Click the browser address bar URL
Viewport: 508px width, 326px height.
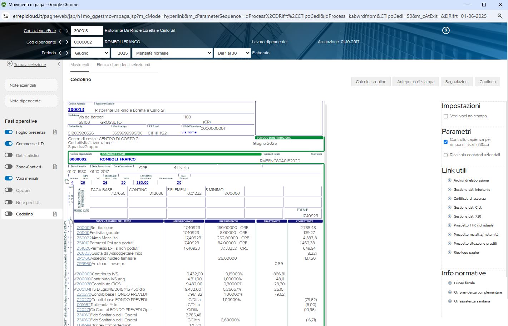[250, 16]
